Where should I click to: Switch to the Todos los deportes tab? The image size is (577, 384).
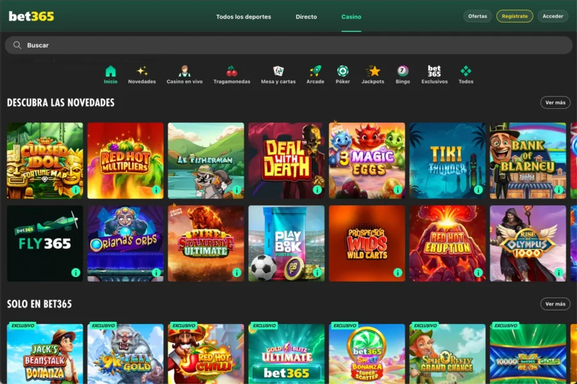click(243, 17)
